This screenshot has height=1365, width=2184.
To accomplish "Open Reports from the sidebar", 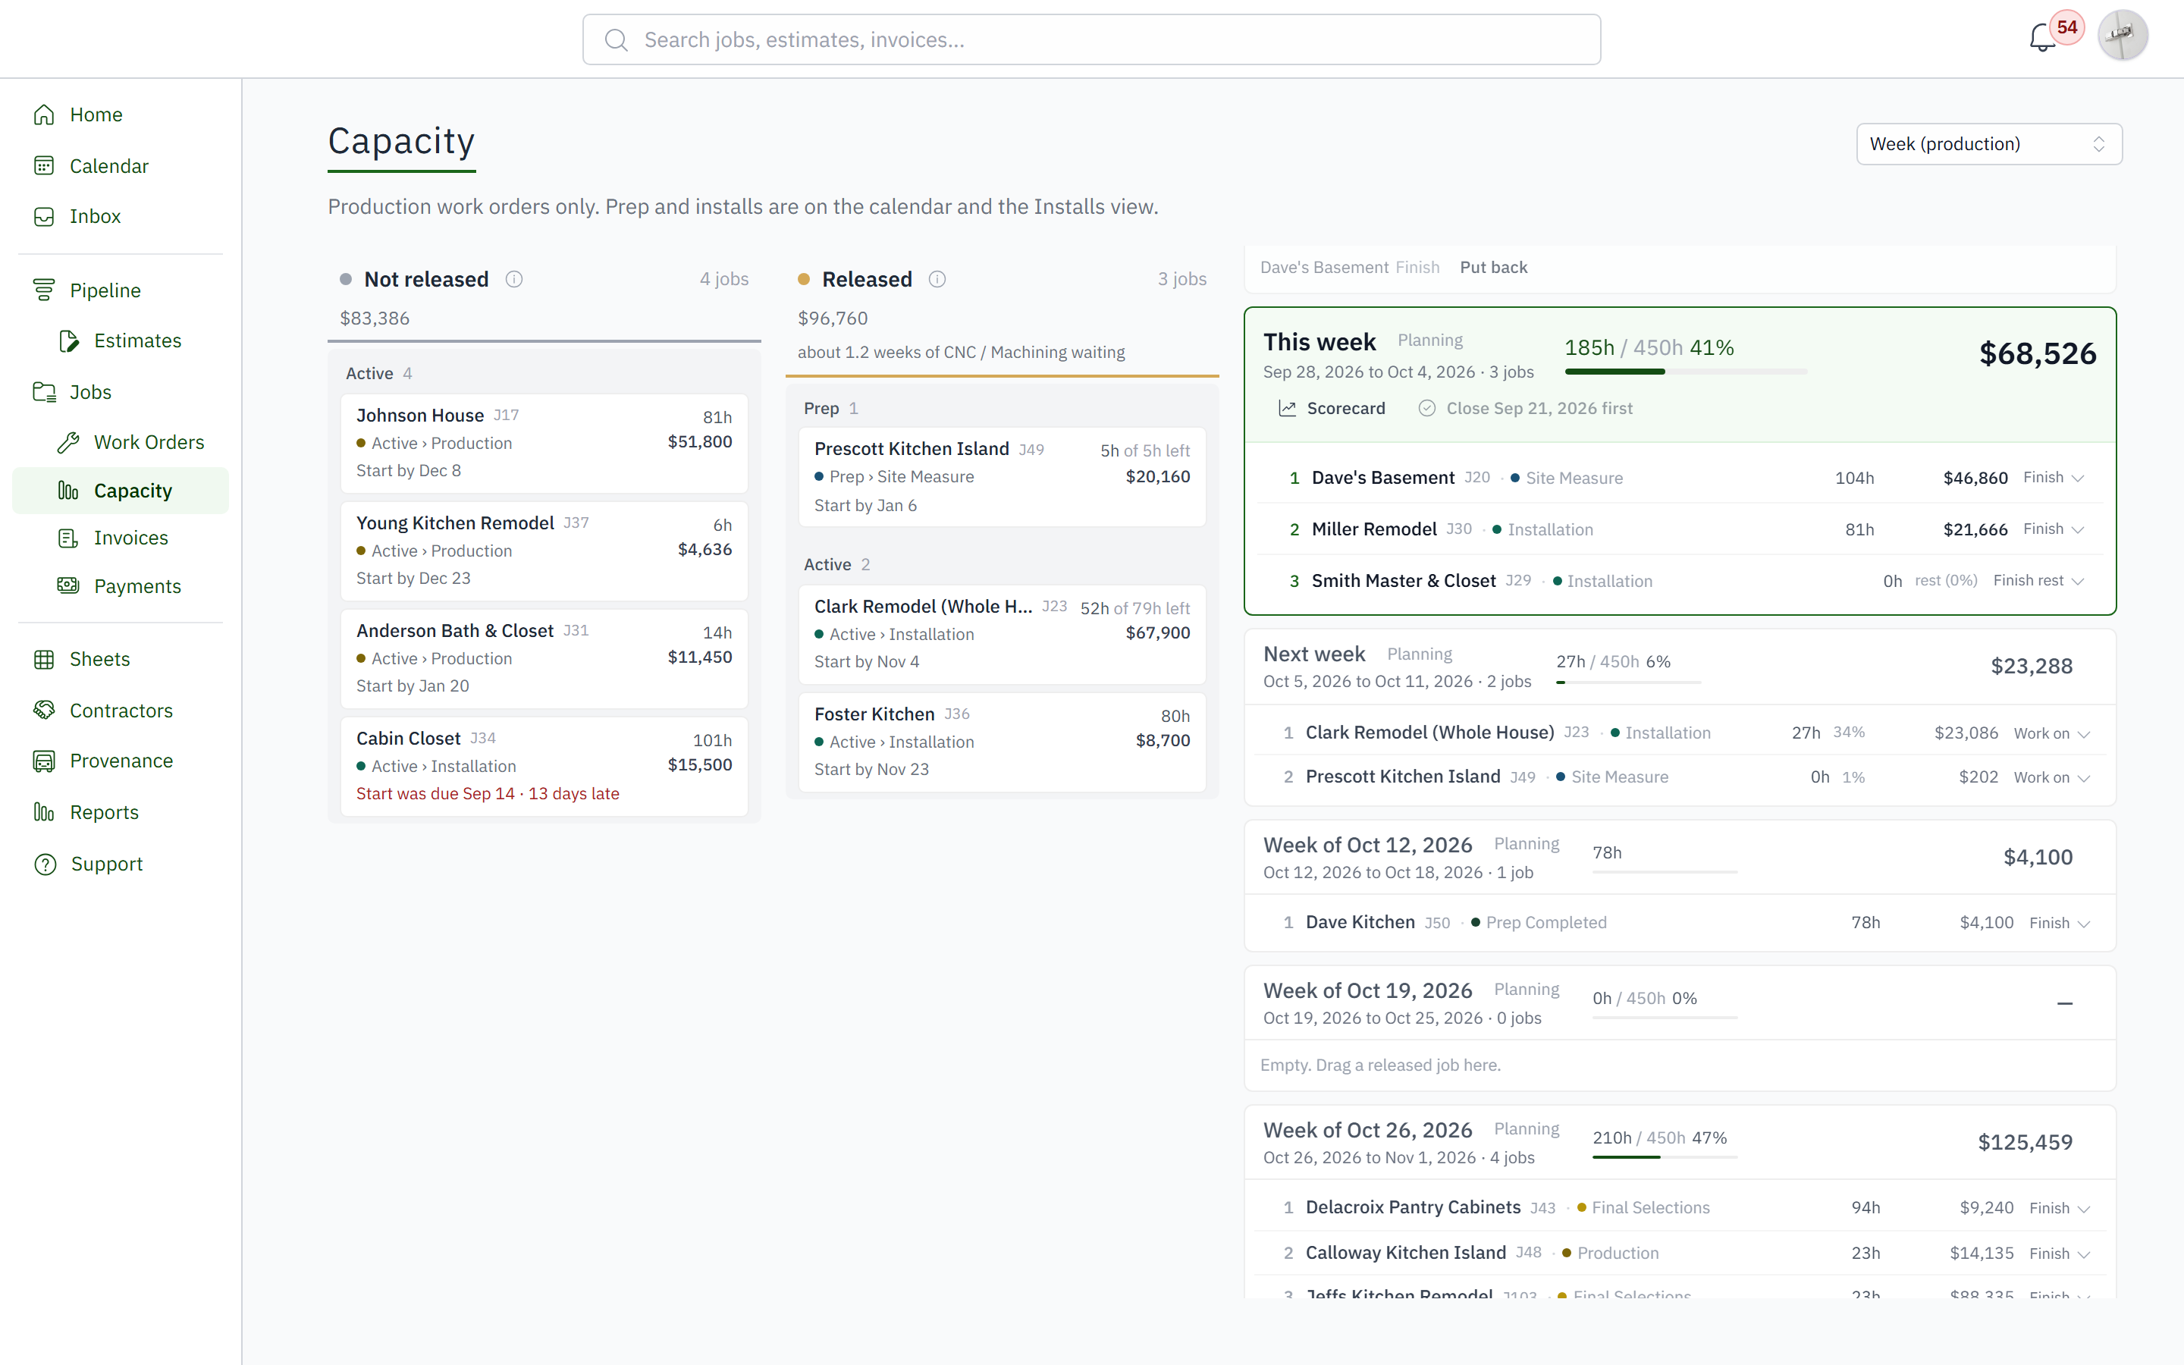I will [121, 812].
